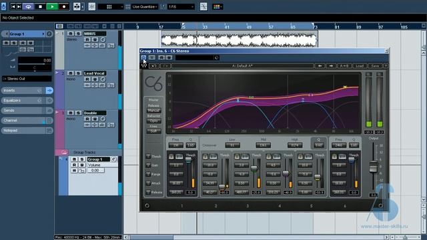The height and width of the screenshot is (240, 427).
Task: Solo the Group 1 track
Action: 81,159
